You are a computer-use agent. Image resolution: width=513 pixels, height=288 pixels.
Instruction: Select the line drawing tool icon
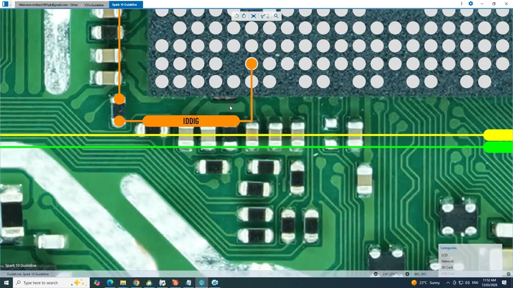263,16
